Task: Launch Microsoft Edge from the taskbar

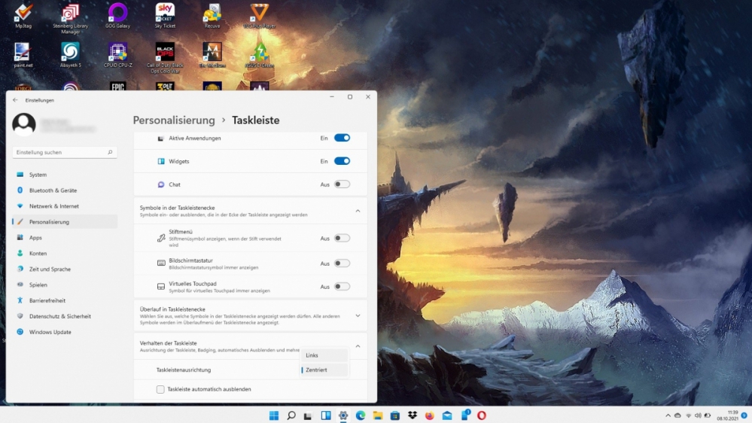Action: click(360, 415)
